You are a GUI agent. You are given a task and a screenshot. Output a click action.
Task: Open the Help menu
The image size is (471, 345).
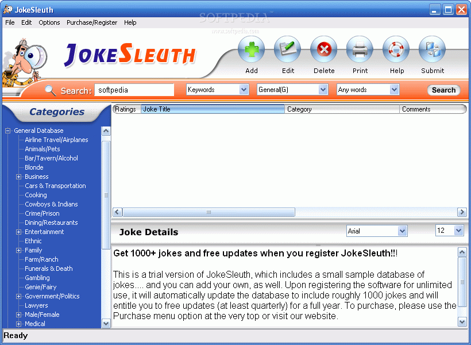[130, 22]
